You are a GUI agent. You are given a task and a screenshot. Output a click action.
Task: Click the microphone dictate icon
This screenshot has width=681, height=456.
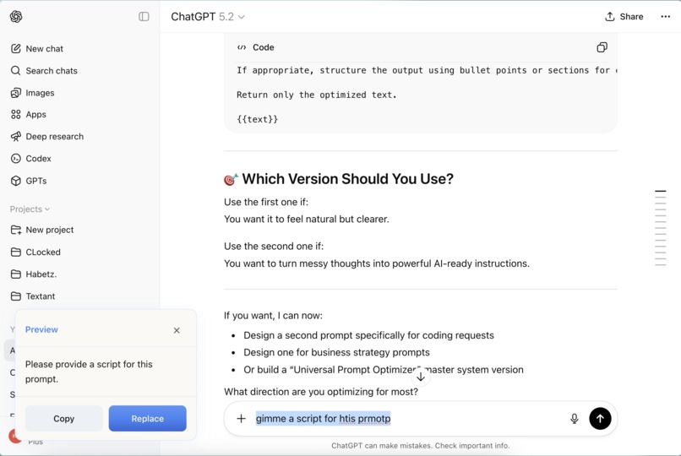click(575, 419)
